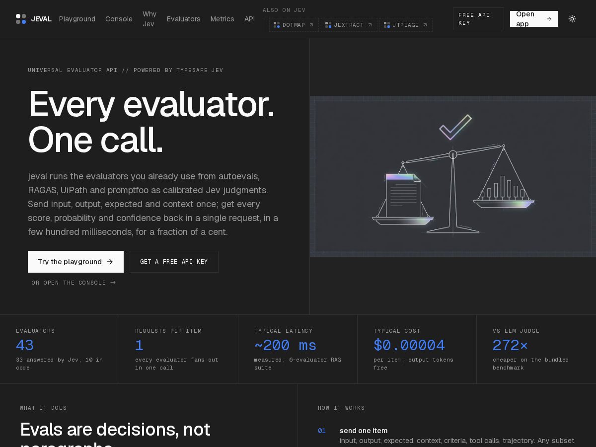The width and height of the screenshot is (596, 447).
Task: Click step 01 send one item
Action: coord(364,431)
